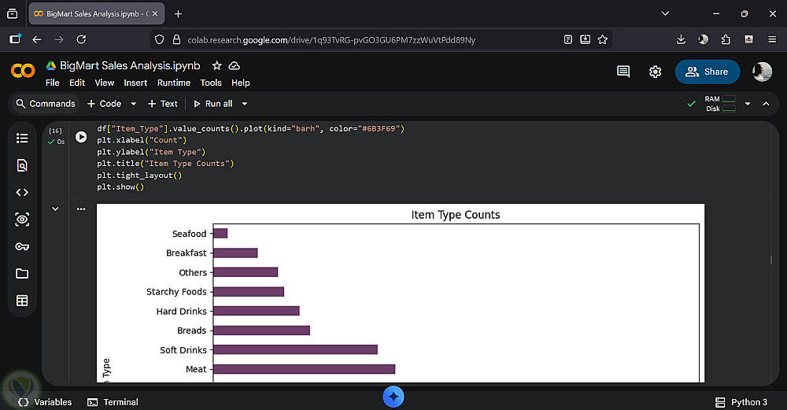Click the Share button
The height and width of the screenshot is (410, 787).
[707, 72]
